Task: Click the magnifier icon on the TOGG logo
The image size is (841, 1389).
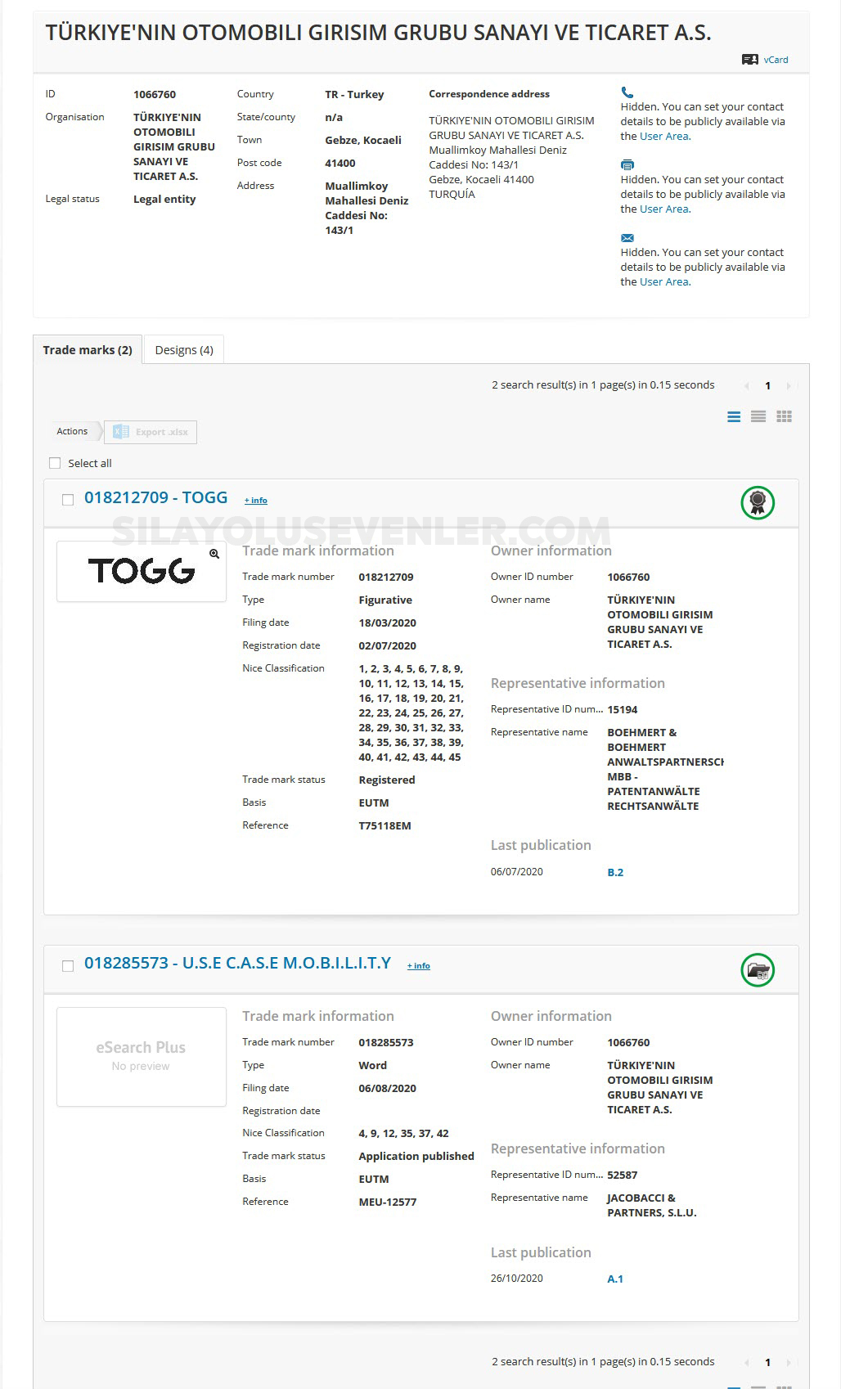Action: pos(214,554)
